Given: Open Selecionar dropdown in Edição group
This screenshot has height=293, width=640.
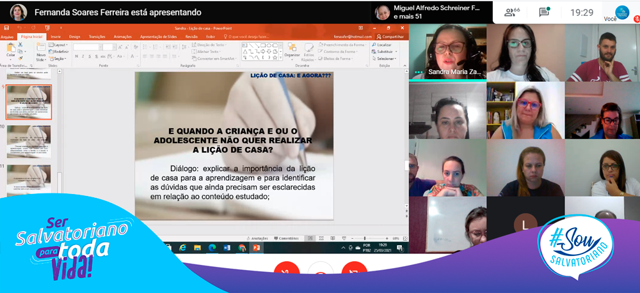Looking at the screenshot, I should click(383, 58).
